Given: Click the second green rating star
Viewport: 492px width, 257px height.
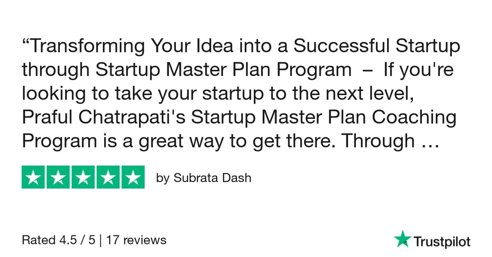Looking at the screenshot, I should 59,177.
